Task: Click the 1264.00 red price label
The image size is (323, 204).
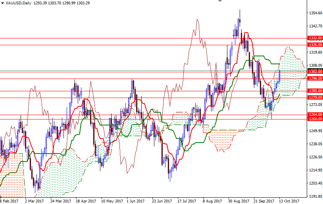Action: [x=315, y=115]
